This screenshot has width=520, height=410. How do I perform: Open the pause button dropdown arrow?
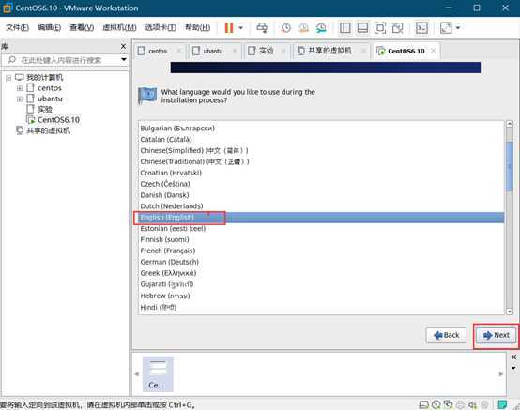(241, 28)
